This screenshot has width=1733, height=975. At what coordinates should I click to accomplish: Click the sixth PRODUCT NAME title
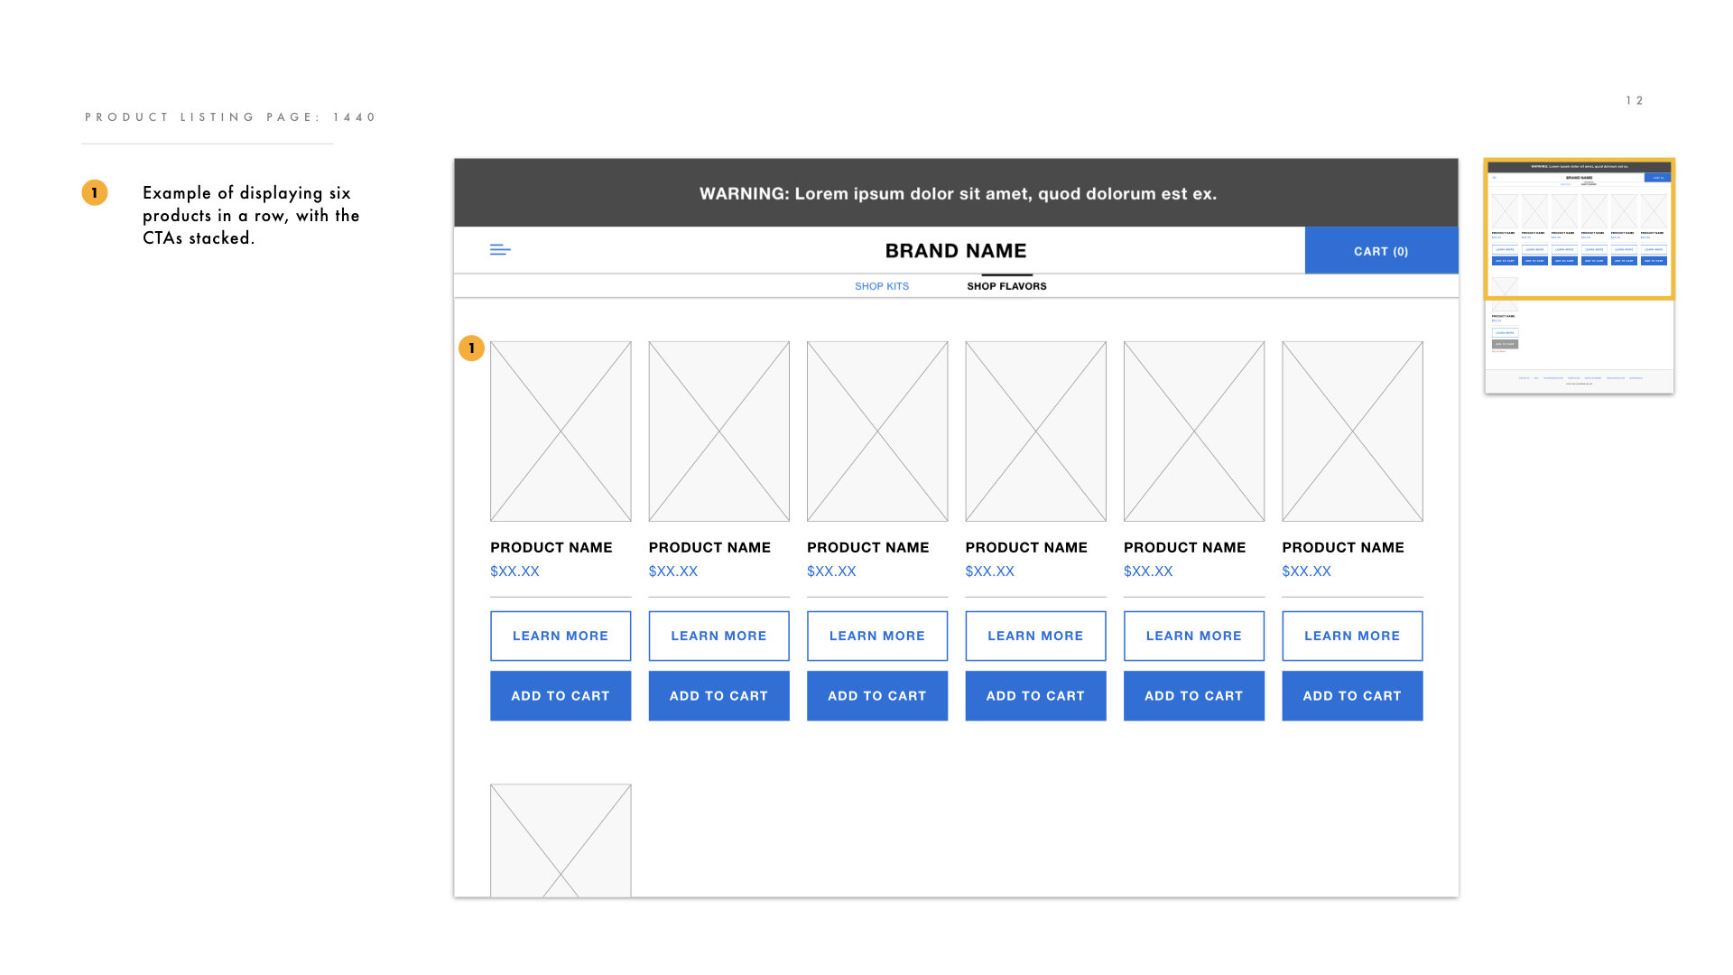tap(1343, 547)
